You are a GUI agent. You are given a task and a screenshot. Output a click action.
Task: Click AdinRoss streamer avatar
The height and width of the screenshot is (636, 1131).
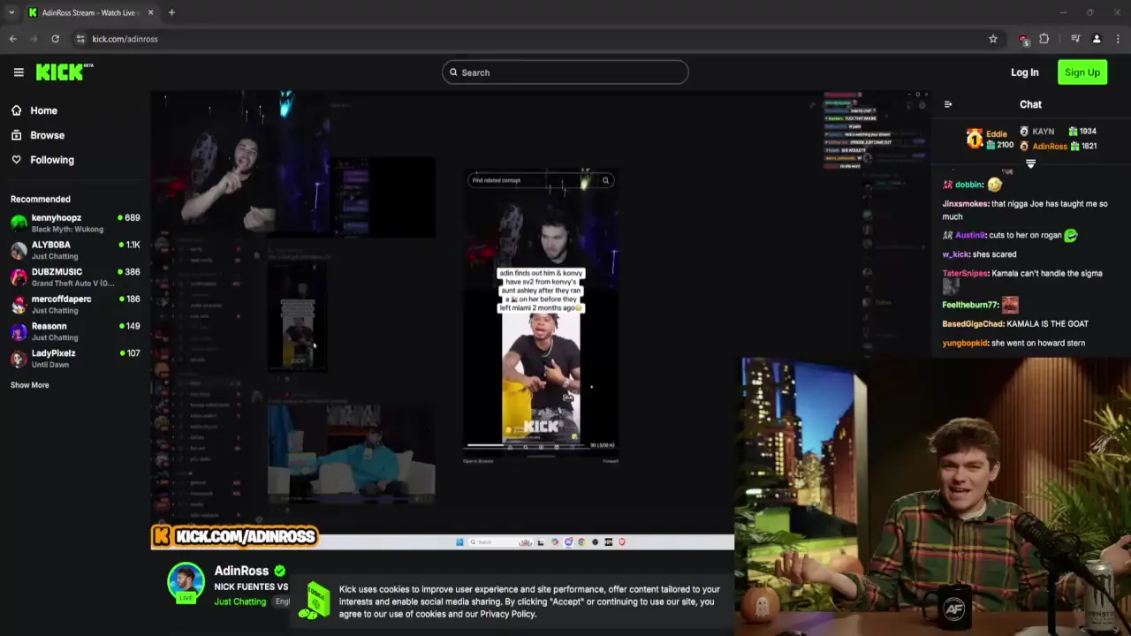(186, 583)
